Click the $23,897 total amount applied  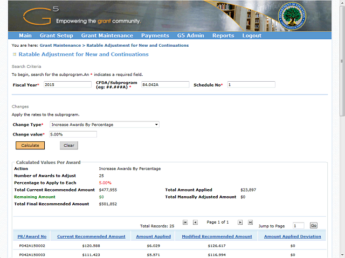coord(248,190)
